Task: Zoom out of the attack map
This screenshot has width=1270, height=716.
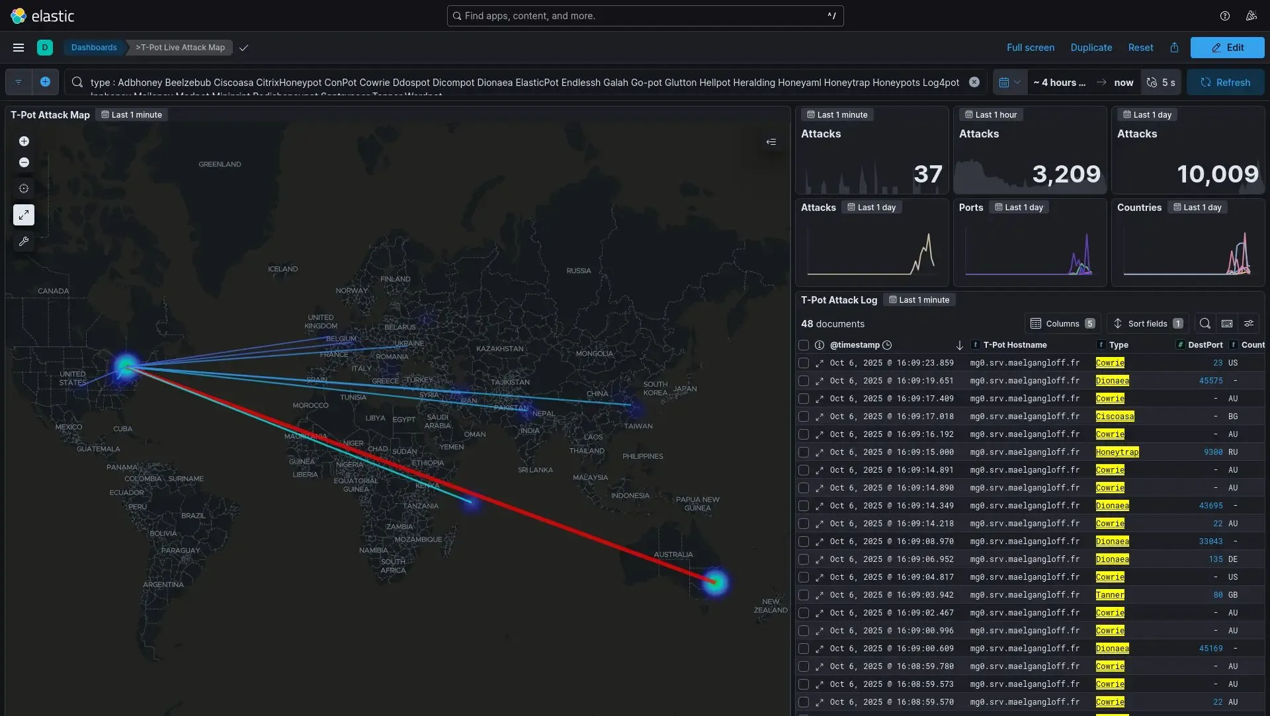Action: click(24, 163)
